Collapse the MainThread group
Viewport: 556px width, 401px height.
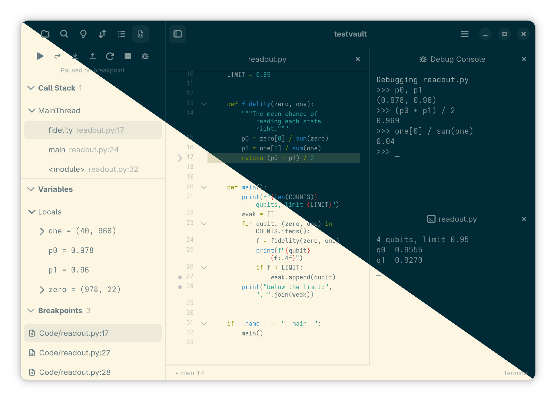32,111
